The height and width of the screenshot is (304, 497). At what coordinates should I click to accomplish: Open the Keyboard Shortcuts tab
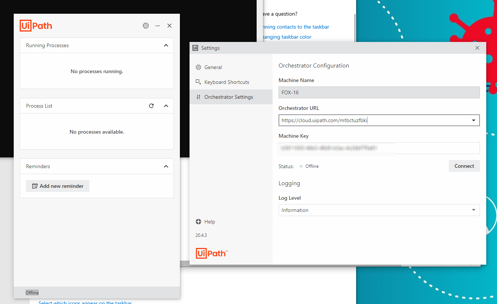(x=231, y=82)
